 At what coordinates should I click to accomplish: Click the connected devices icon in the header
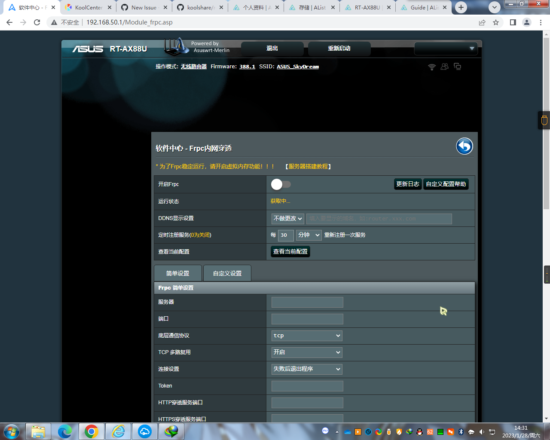pos(457,67)
